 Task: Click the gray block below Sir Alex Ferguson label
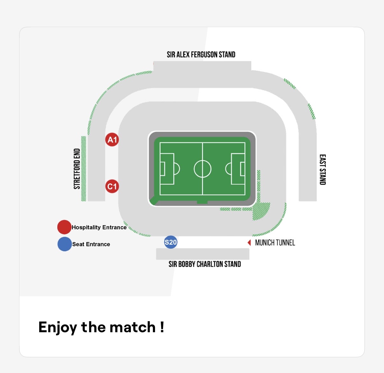[202, 66]
